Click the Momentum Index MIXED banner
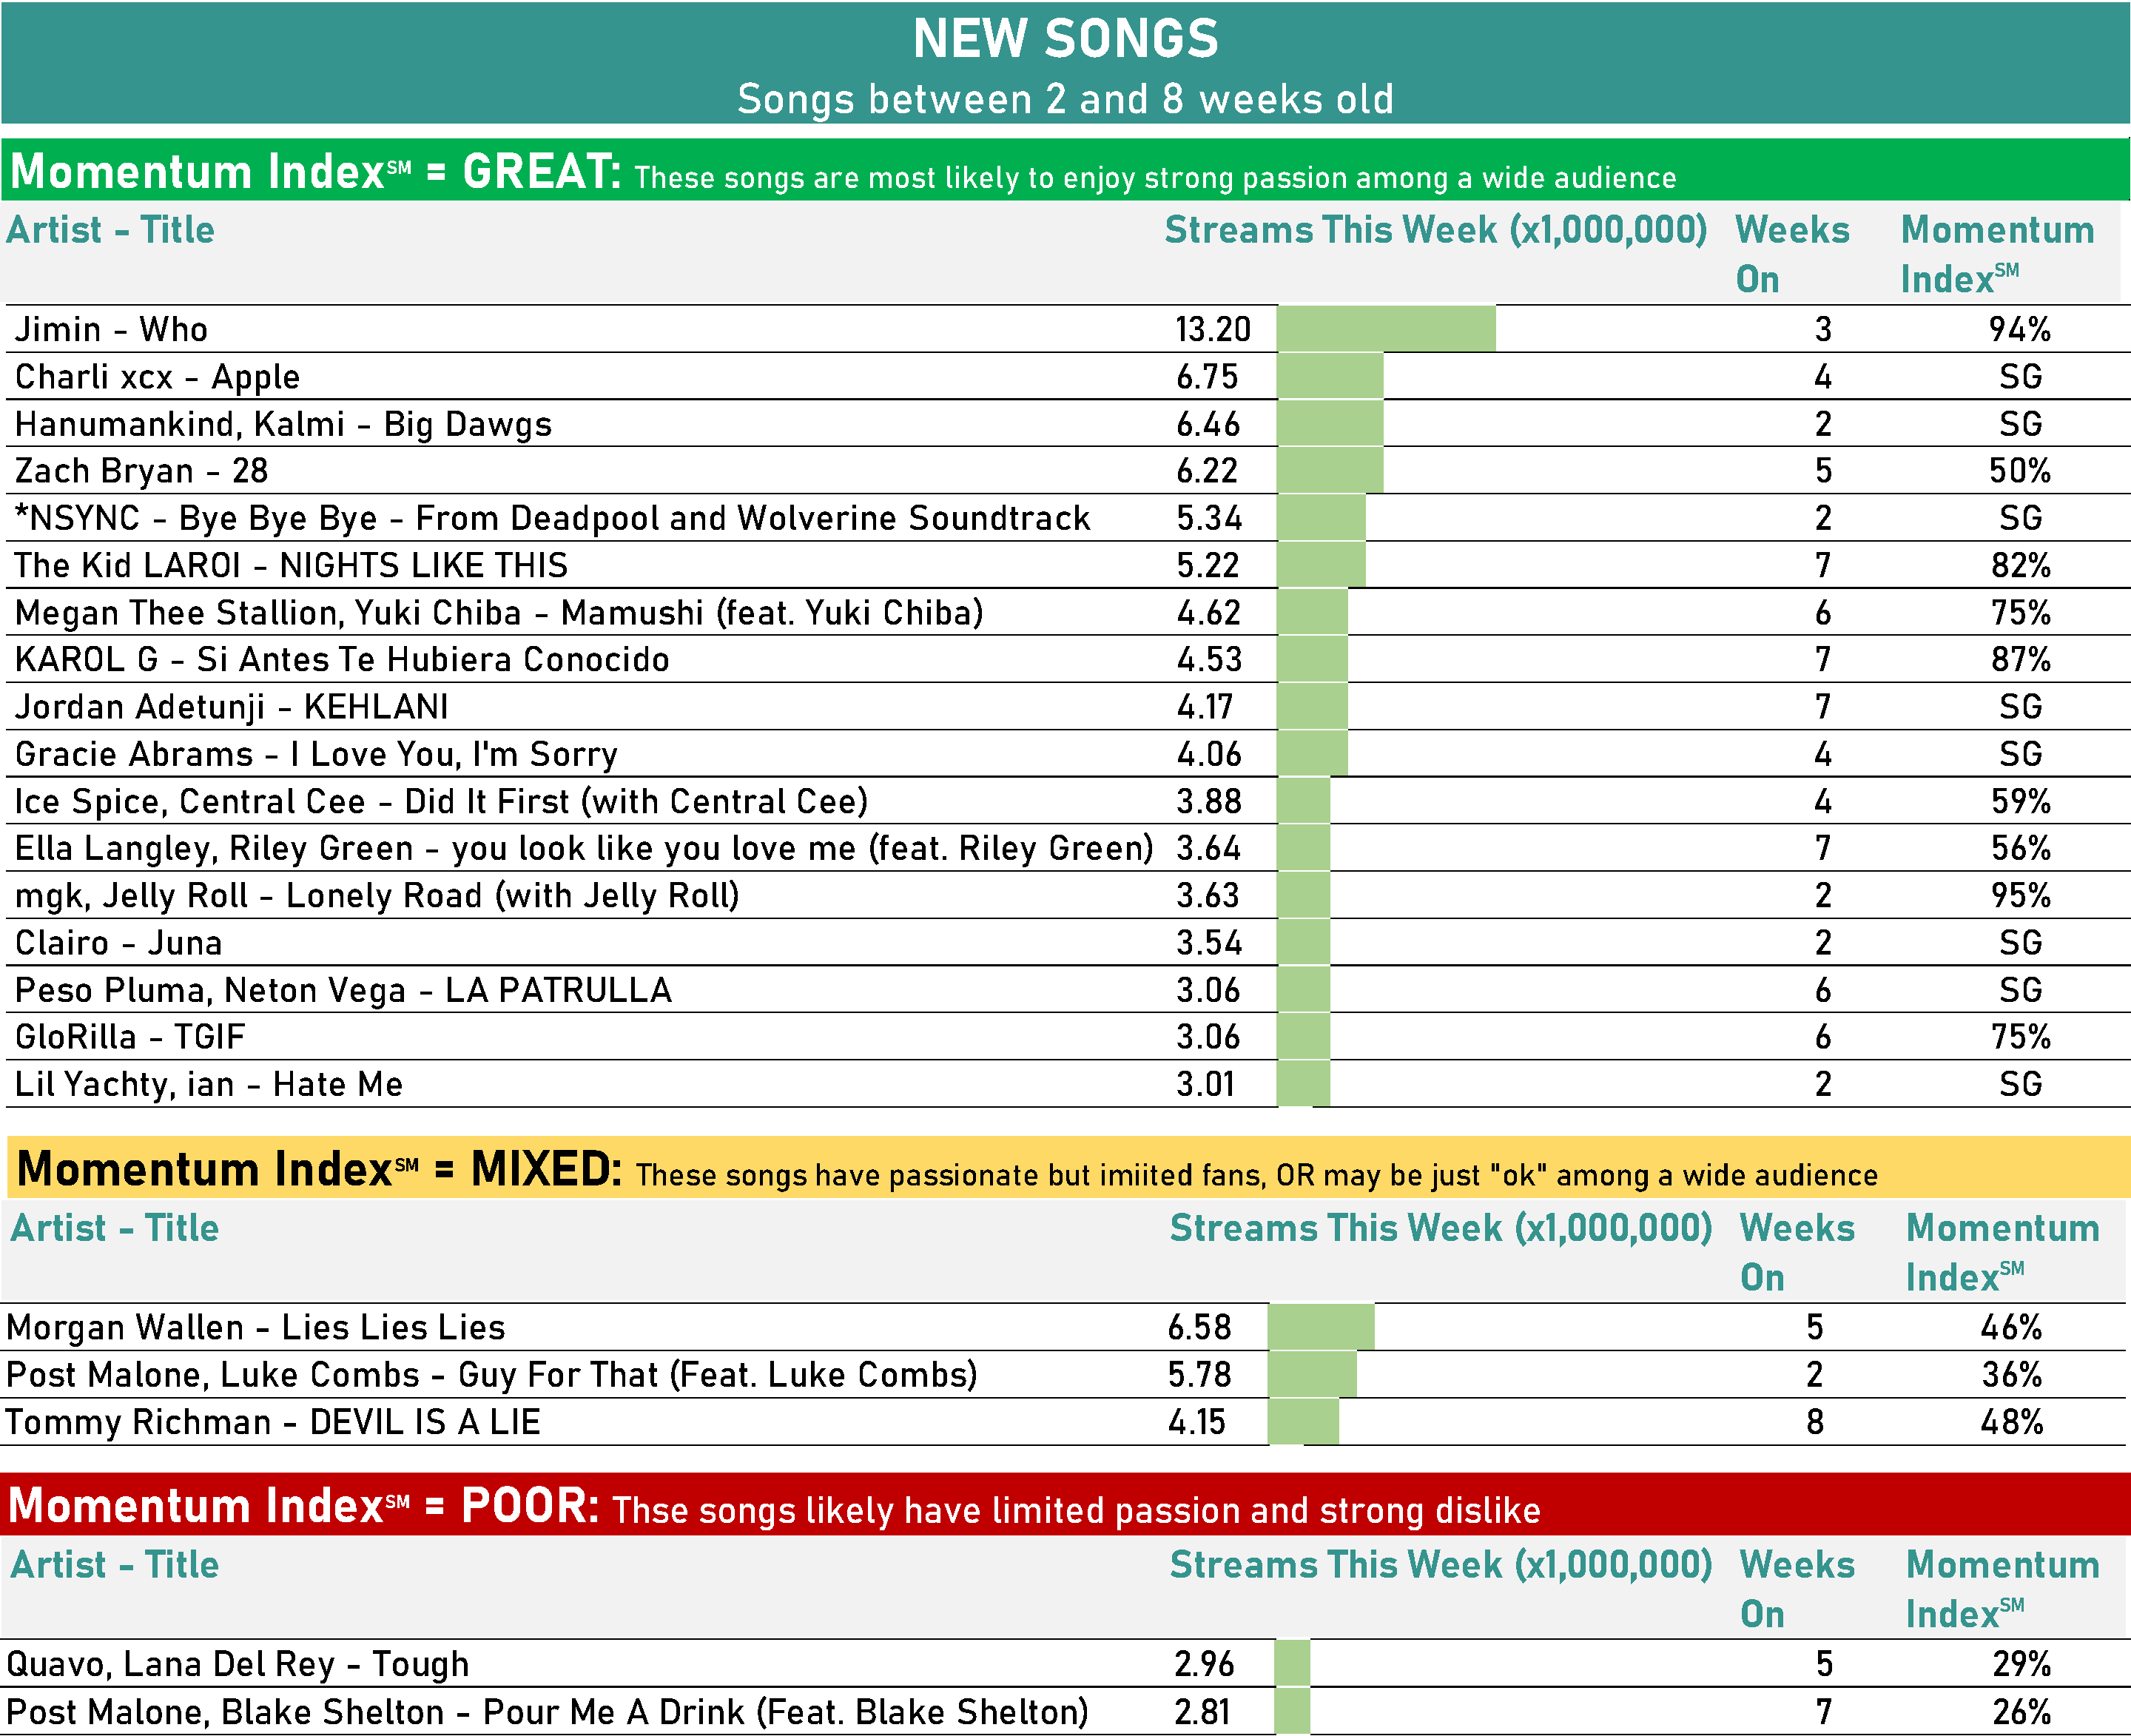The width and height of the screenshot is (2131, 1736). (1069, 1167)
